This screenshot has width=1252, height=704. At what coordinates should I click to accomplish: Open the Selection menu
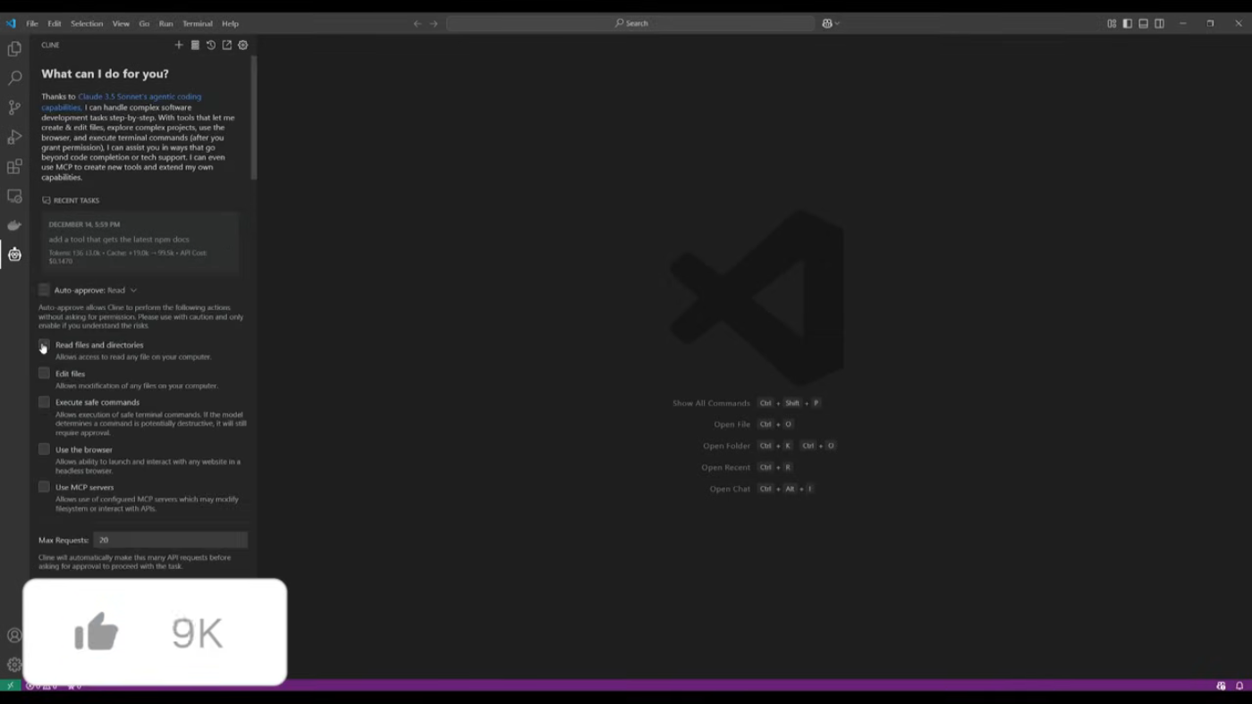tap(87, 23)
